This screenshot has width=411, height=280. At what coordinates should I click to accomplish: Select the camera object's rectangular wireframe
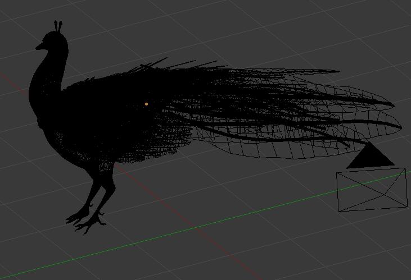371,190
